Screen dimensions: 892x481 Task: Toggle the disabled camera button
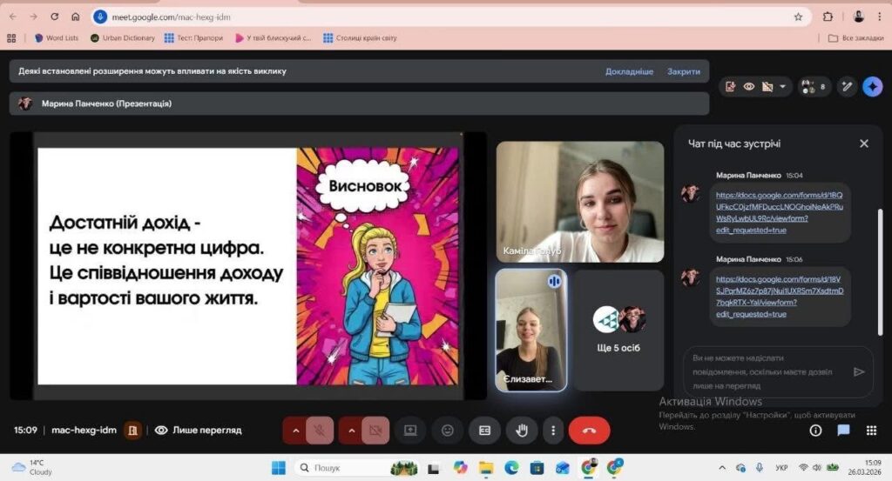(x=375, y=430)
